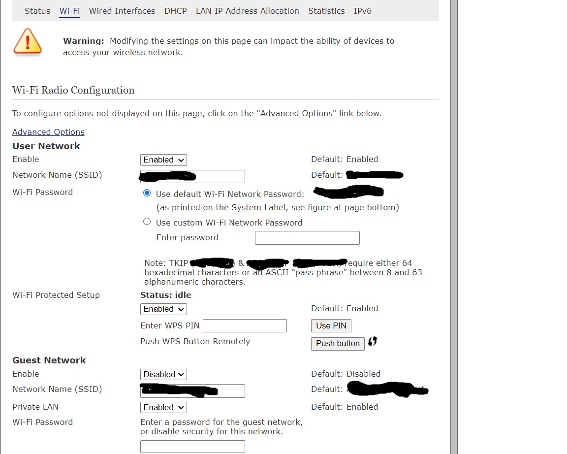Open the Private LAN dropdown

163,407
